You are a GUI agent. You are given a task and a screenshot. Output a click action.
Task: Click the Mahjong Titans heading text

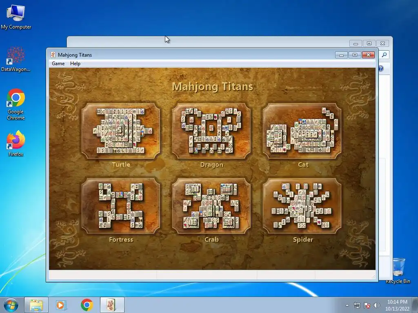212,86
